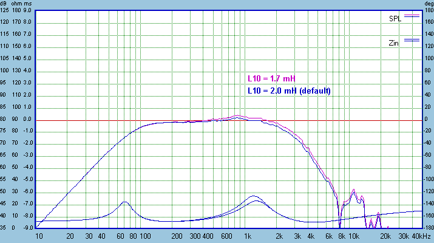
Task: Click the ohm axis header
Action: (x=16, y=4)
